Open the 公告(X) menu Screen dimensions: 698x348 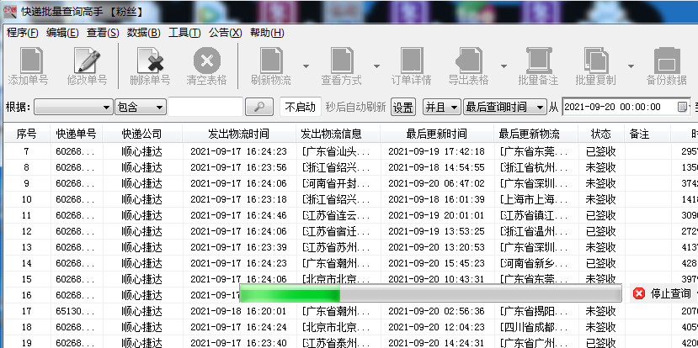pyautogui.click(x=226, y=33)
